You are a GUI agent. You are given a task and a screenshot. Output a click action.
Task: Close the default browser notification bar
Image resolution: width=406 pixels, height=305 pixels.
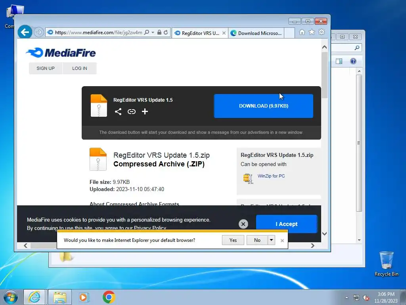point(282,241)
